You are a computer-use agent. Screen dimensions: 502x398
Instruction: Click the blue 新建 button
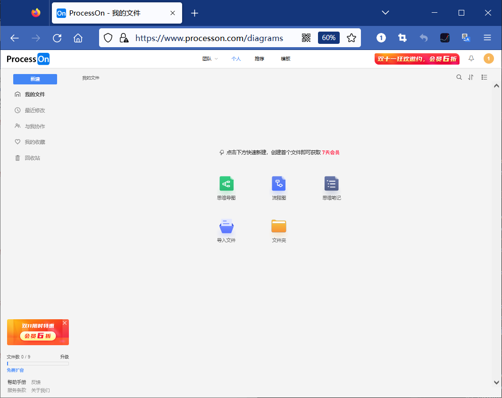click(x=35, y=79)
